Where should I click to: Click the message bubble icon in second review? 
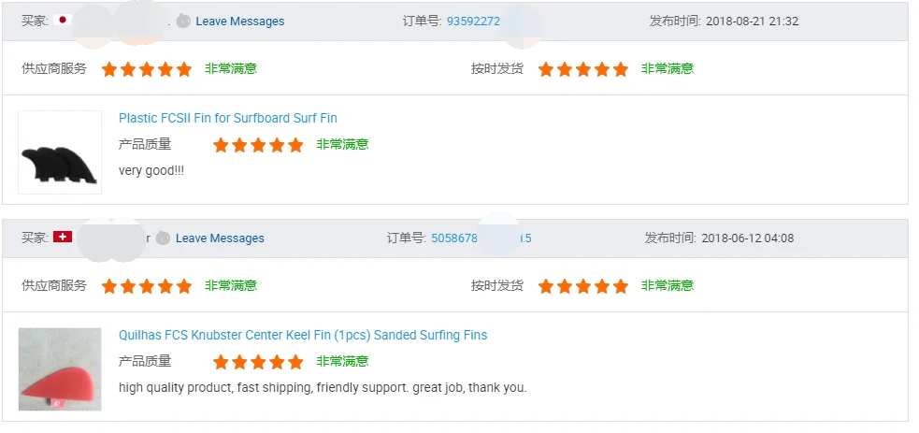click(x=163, y=238)
